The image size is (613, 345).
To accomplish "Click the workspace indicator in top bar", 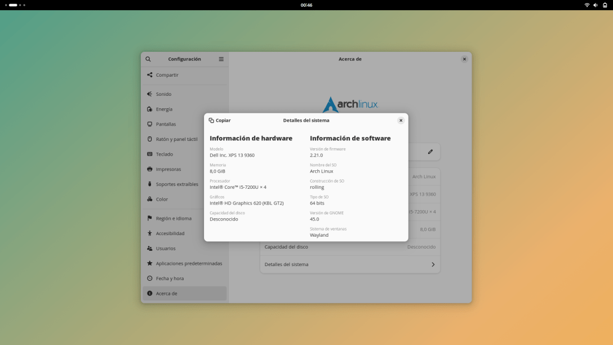I will pyautogui.click(x=15, y=5).
